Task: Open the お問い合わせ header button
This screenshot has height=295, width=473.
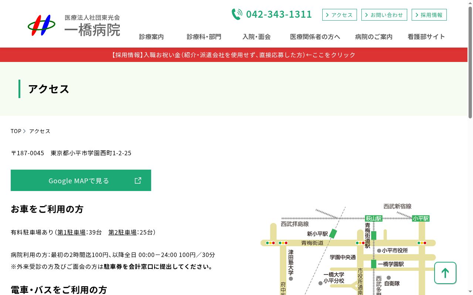Action: (x=384, y=15)
